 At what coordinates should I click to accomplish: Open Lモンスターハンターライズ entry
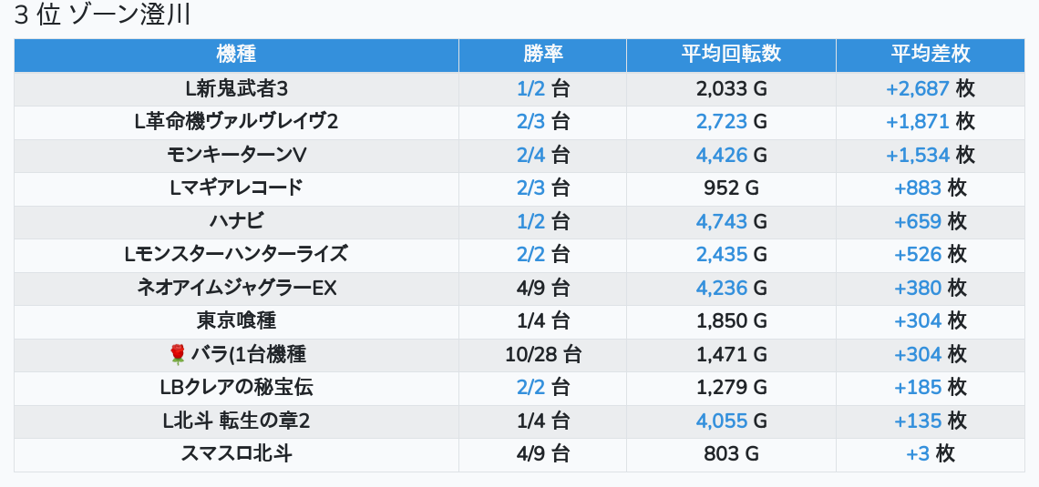(236, 254)
